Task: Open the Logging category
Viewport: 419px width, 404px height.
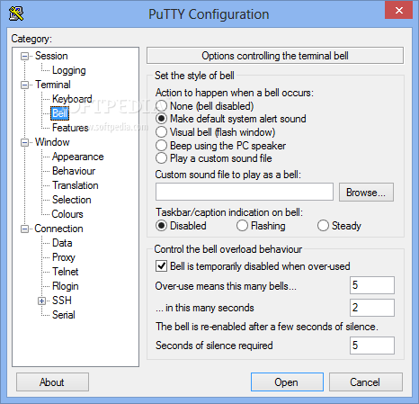Action: click(x=69, y=70)
